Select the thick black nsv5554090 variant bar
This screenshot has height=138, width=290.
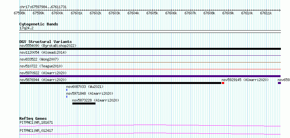pyautogui.click(x=150, y=49)
